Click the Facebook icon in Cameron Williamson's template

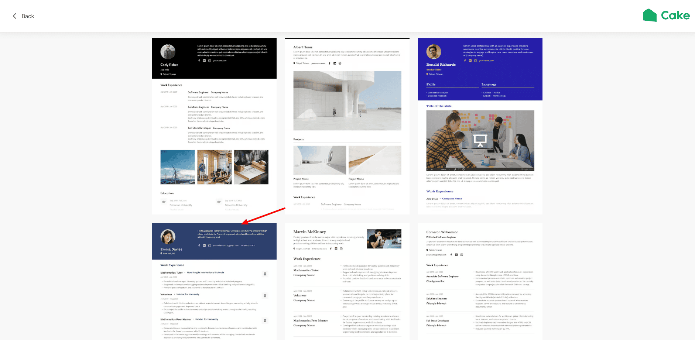pos(451,255)
